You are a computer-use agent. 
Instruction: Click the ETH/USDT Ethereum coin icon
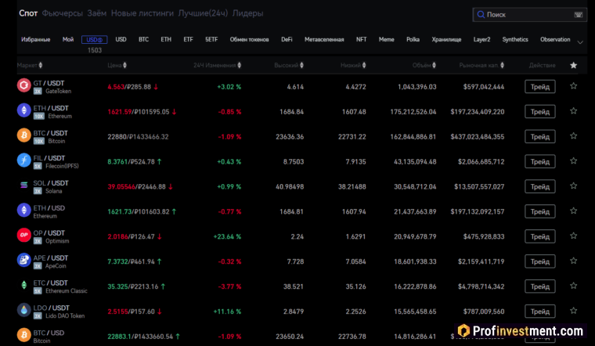click(x=24, y=110)
